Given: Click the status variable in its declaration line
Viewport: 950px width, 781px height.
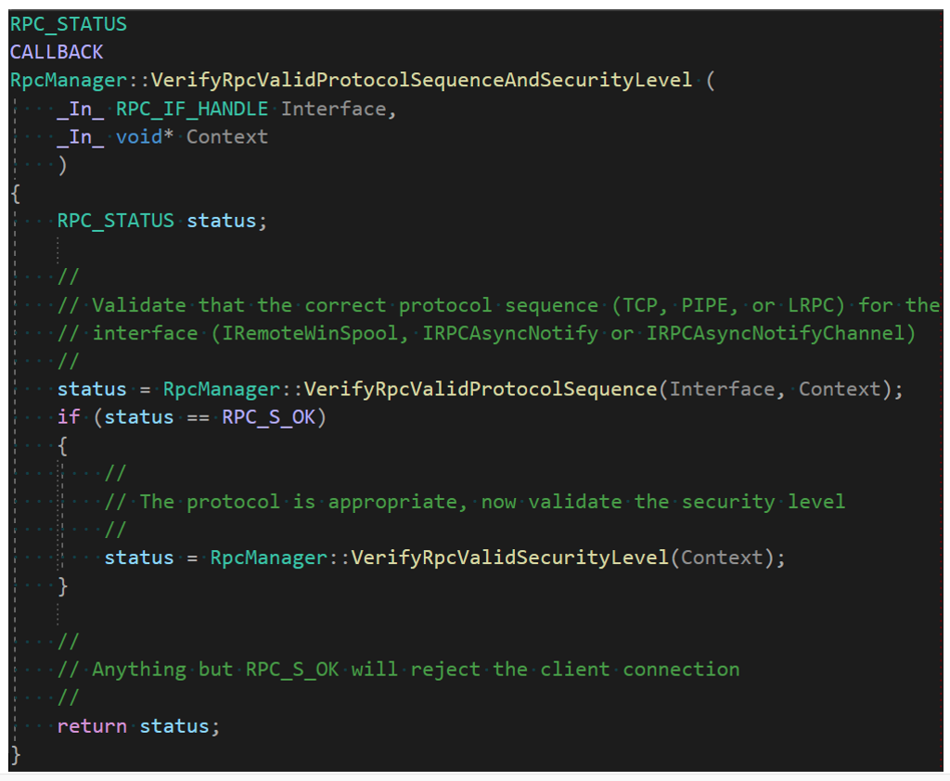Looking at the screenshot, I should [x=222, y=221].
